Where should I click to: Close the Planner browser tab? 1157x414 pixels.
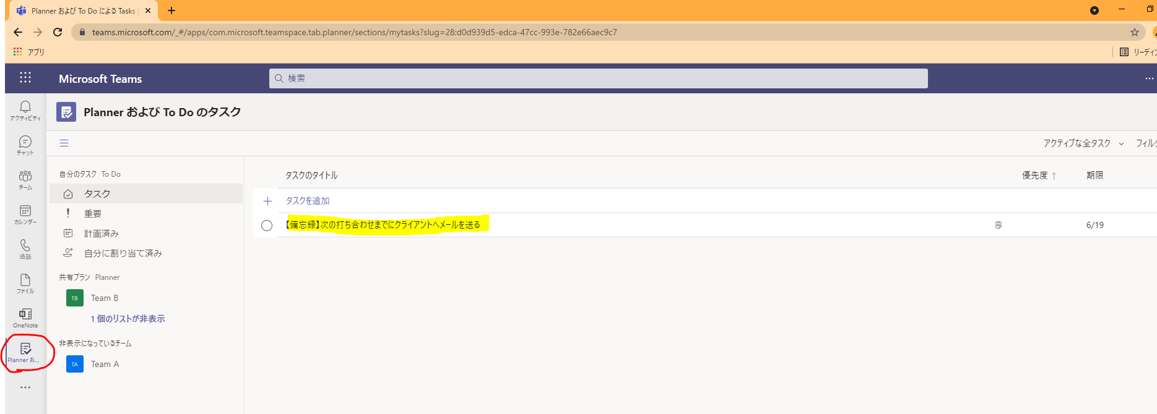[148, 11]
